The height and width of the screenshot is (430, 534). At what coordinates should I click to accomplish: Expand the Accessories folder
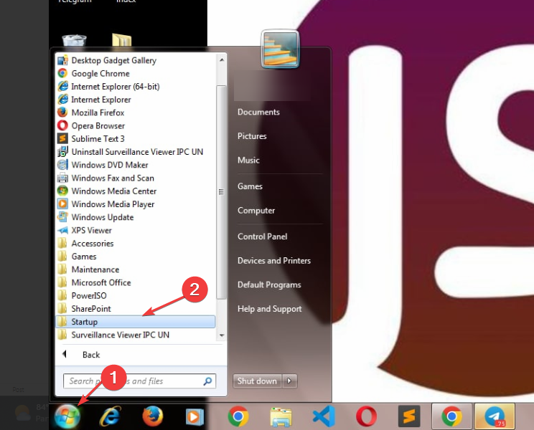click(135, 244)
